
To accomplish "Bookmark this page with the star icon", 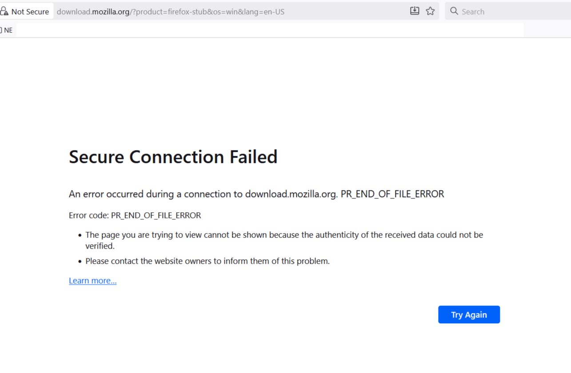I will pos(430,11).
